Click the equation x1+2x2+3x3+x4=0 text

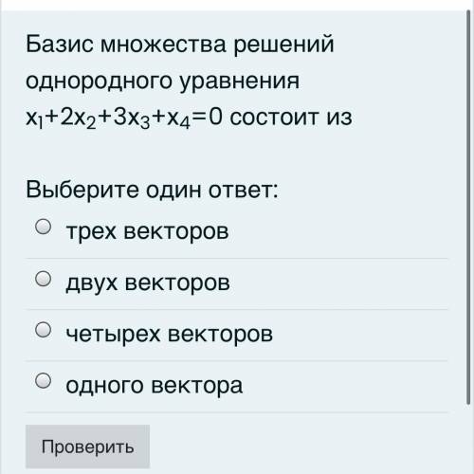tap(124, 118)
